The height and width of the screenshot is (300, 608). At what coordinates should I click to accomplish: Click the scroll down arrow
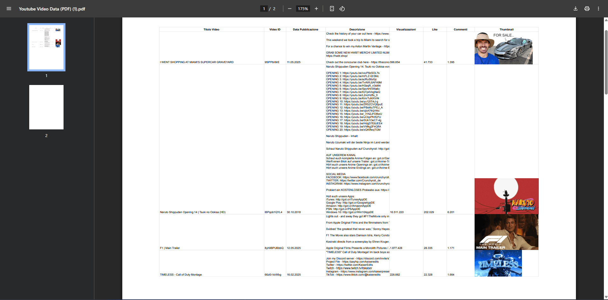tap(606, 297)
